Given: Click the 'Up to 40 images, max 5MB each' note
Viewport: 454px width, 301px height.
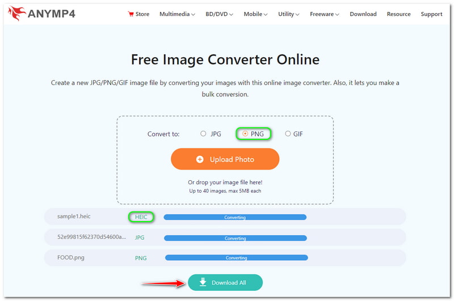Looking at the screenshot, I should [225, 191].
